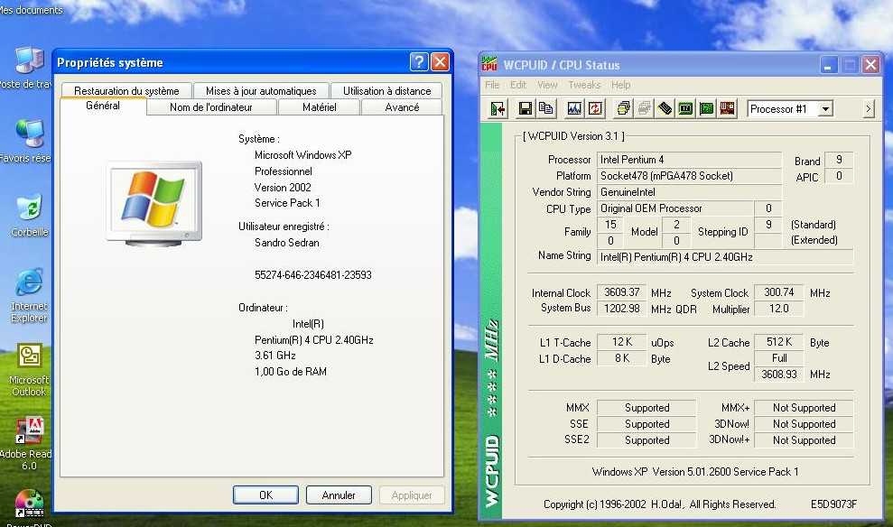Click the Platform field Socket478

[x=689, y=176]
